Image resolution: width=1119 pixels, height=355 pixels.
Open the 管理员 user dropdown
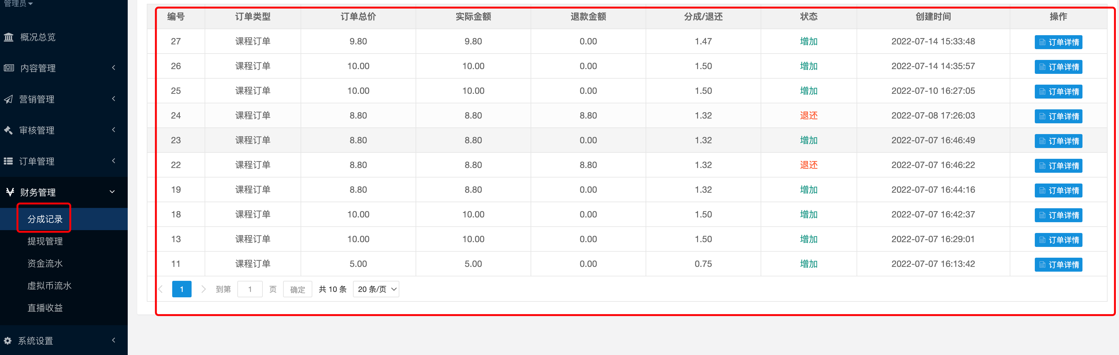(x=18, y=3)
